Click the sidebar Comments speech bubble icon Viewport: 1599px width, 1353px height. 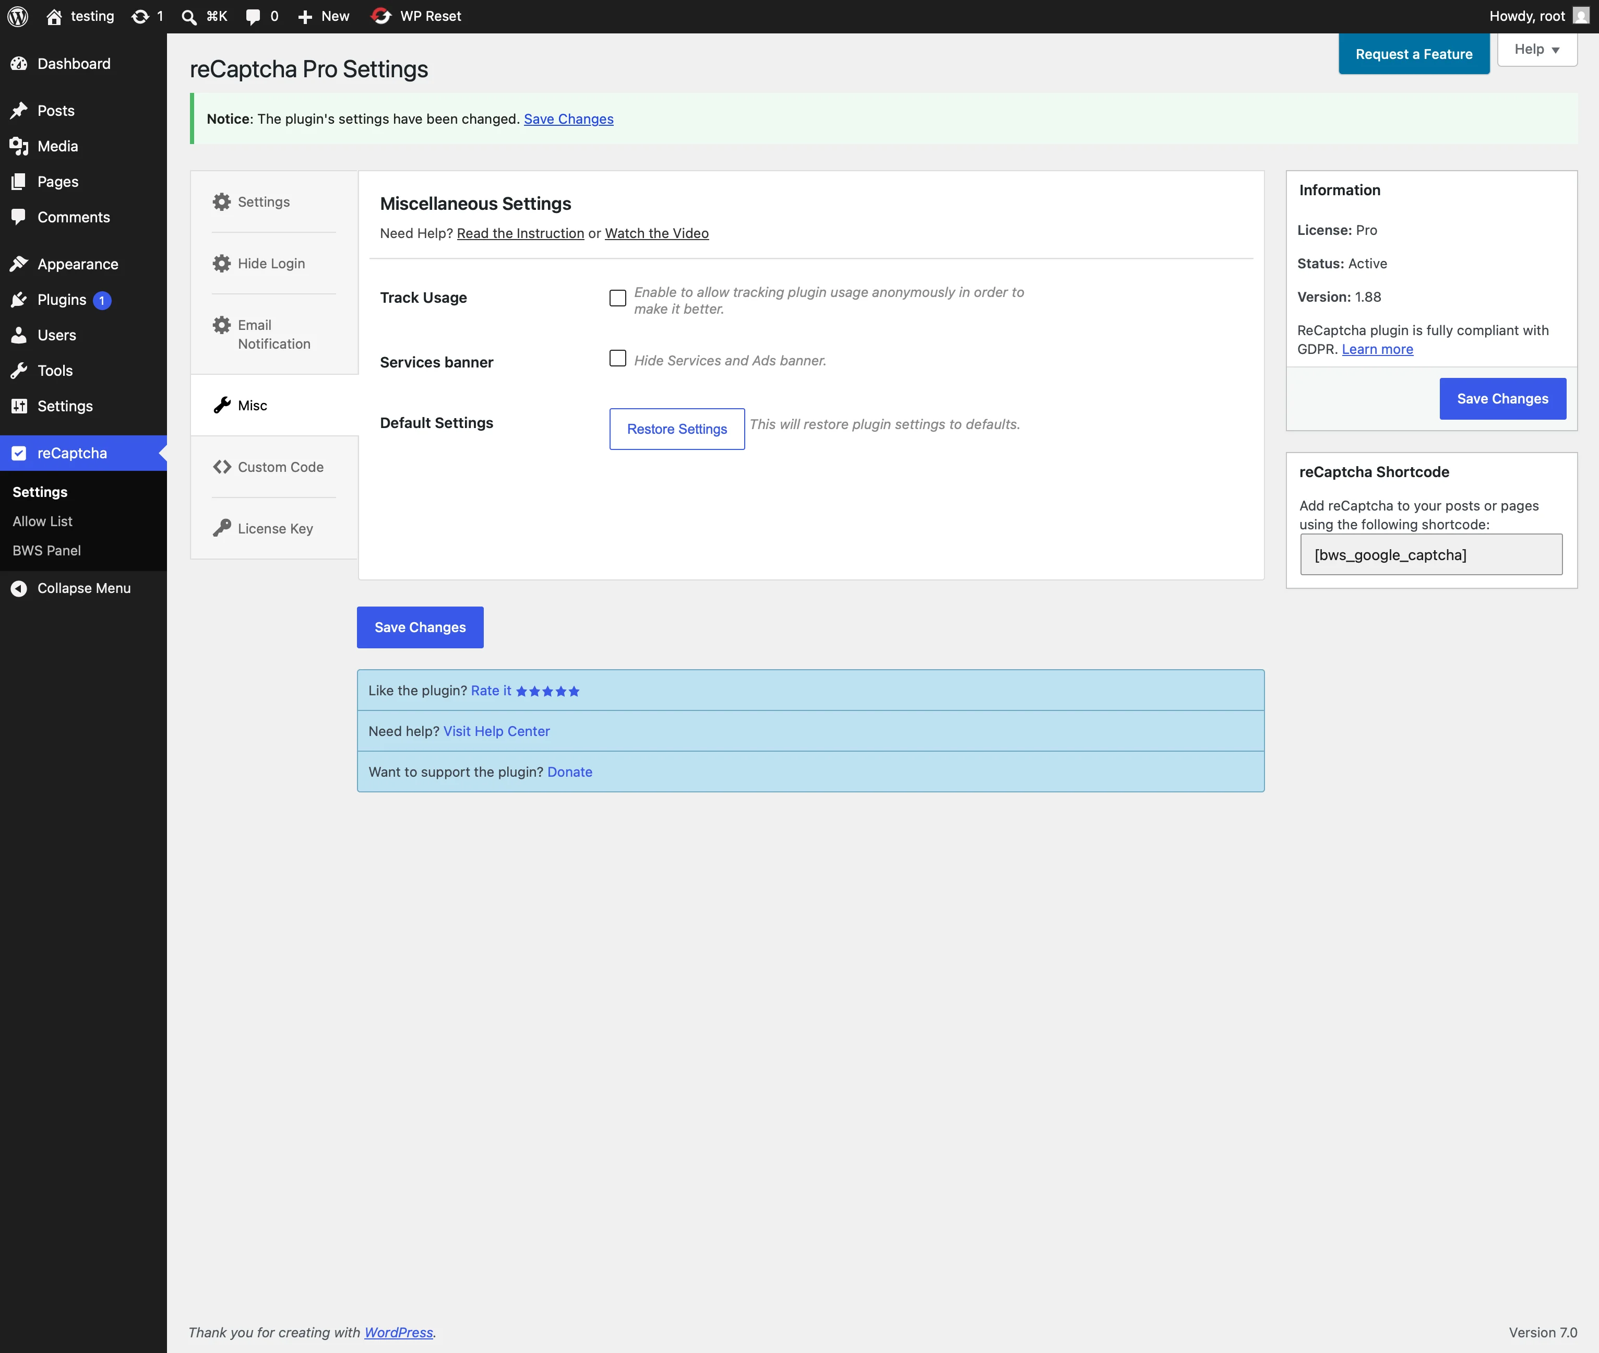click(19, 217)
